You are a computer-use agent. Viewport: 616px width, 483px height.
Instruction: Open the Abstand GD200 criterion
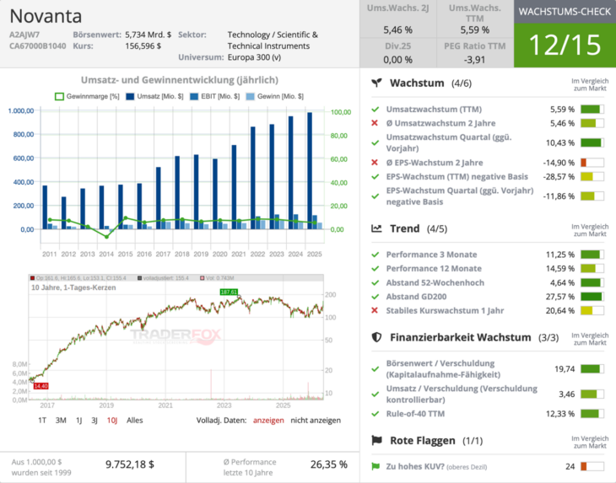coord(416,297)
